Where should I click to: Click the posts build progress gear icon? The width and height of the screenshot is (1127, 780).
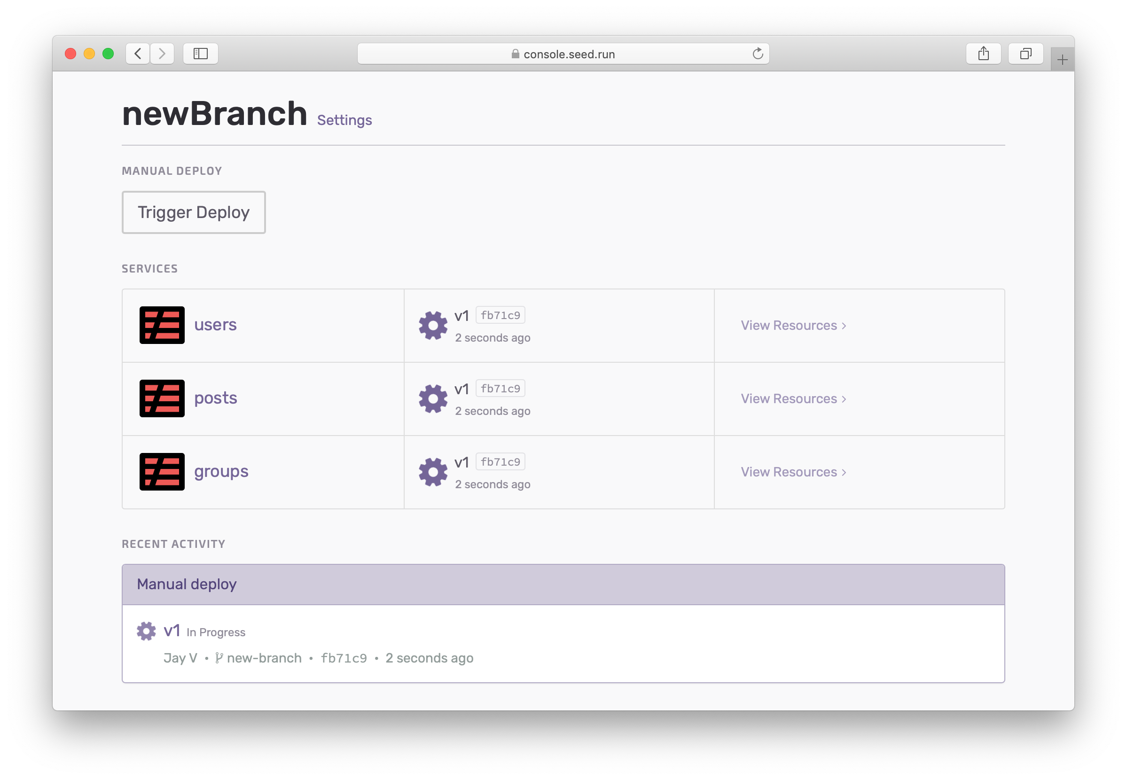tap(433, 399)
